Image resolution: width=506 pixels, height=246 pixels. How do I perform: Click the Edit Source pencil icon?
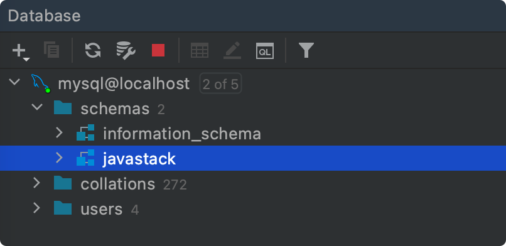pos(232,50)
